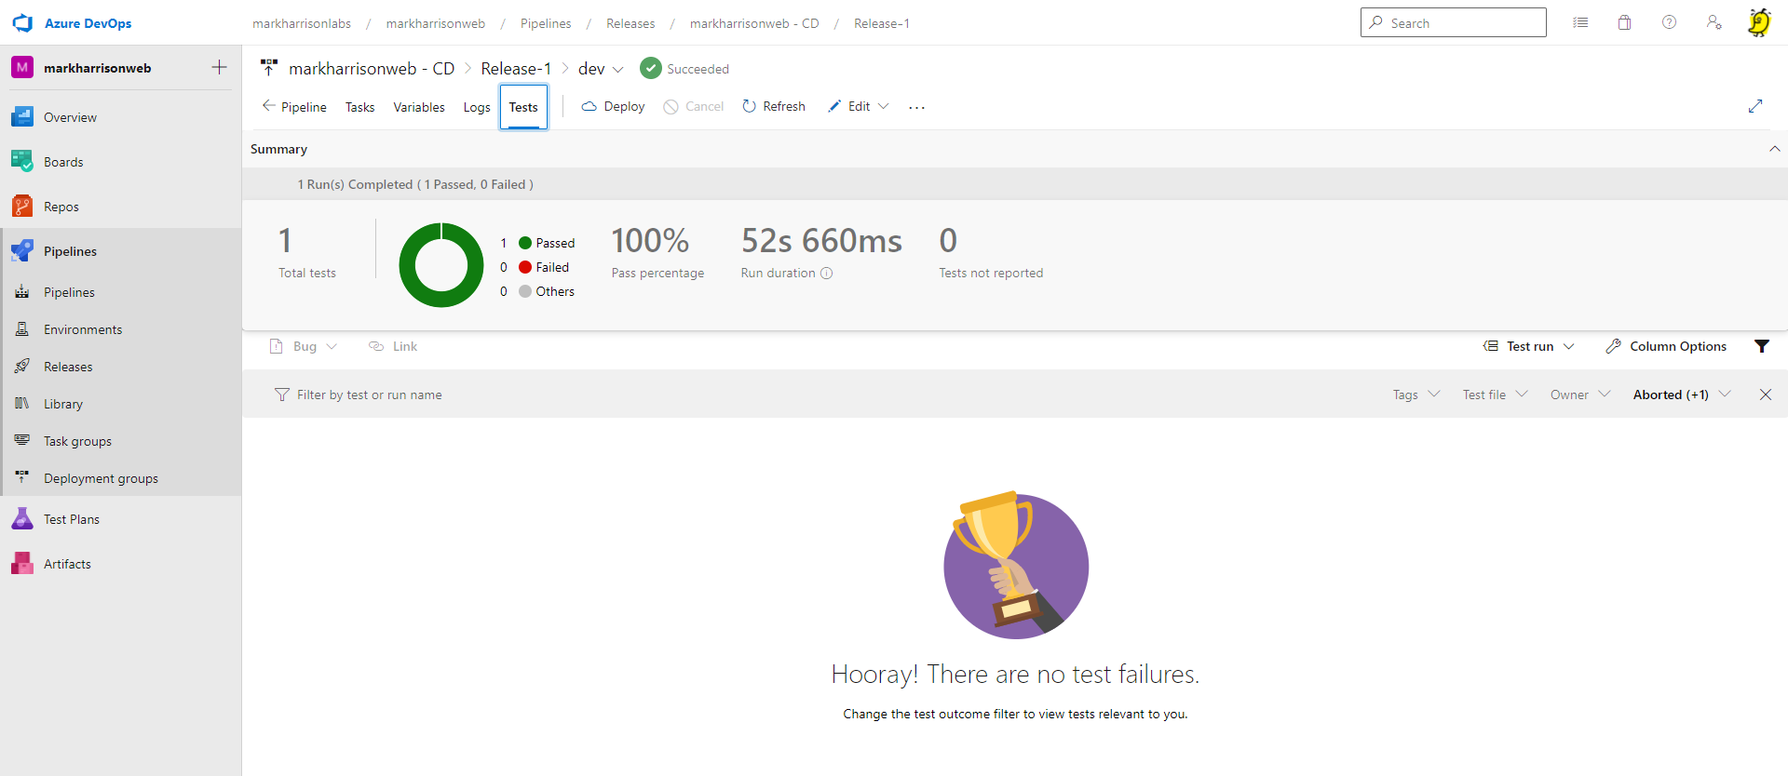This screenshot has height=776, width=1788.
Task: Open the Test run grouping dropdown
Action: [1529, 346]
